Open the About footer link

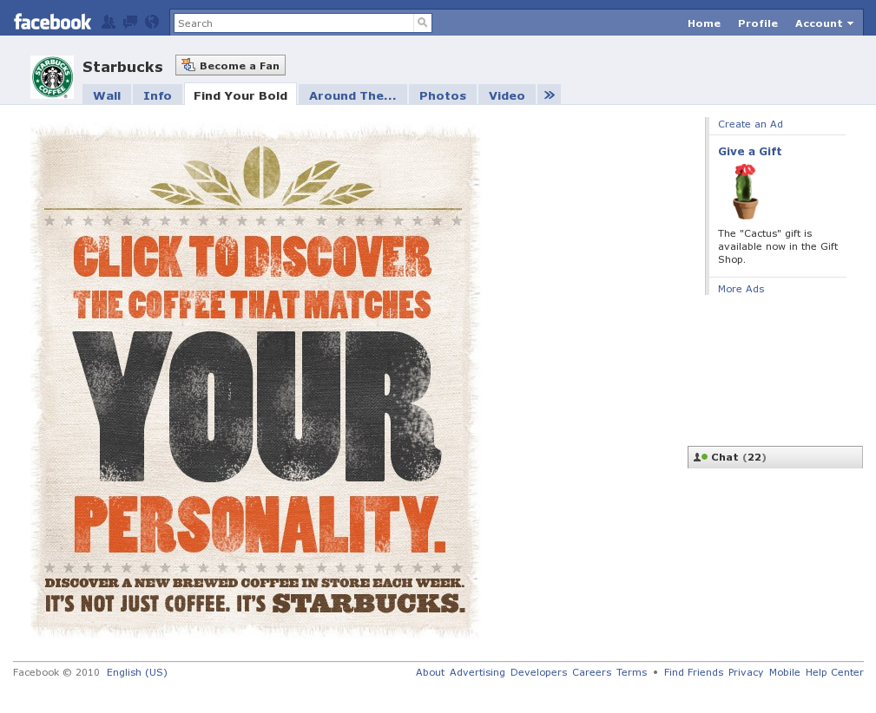pos(430,672)
